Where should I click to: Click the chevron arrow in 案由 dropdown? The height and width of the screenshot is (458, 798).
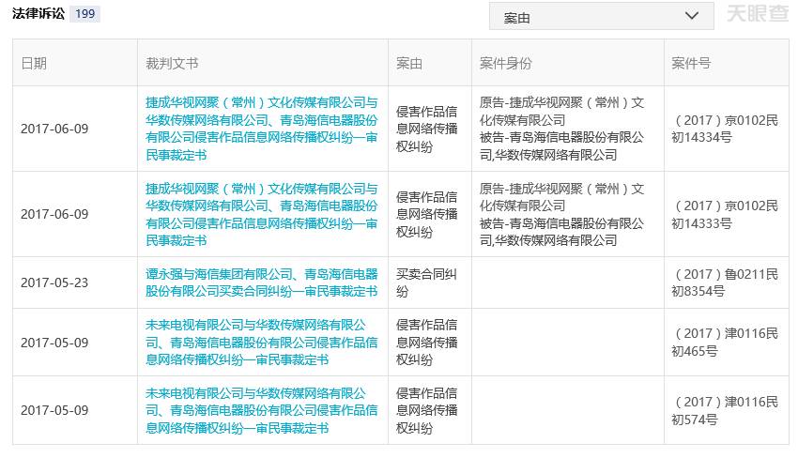pos(692,16)
